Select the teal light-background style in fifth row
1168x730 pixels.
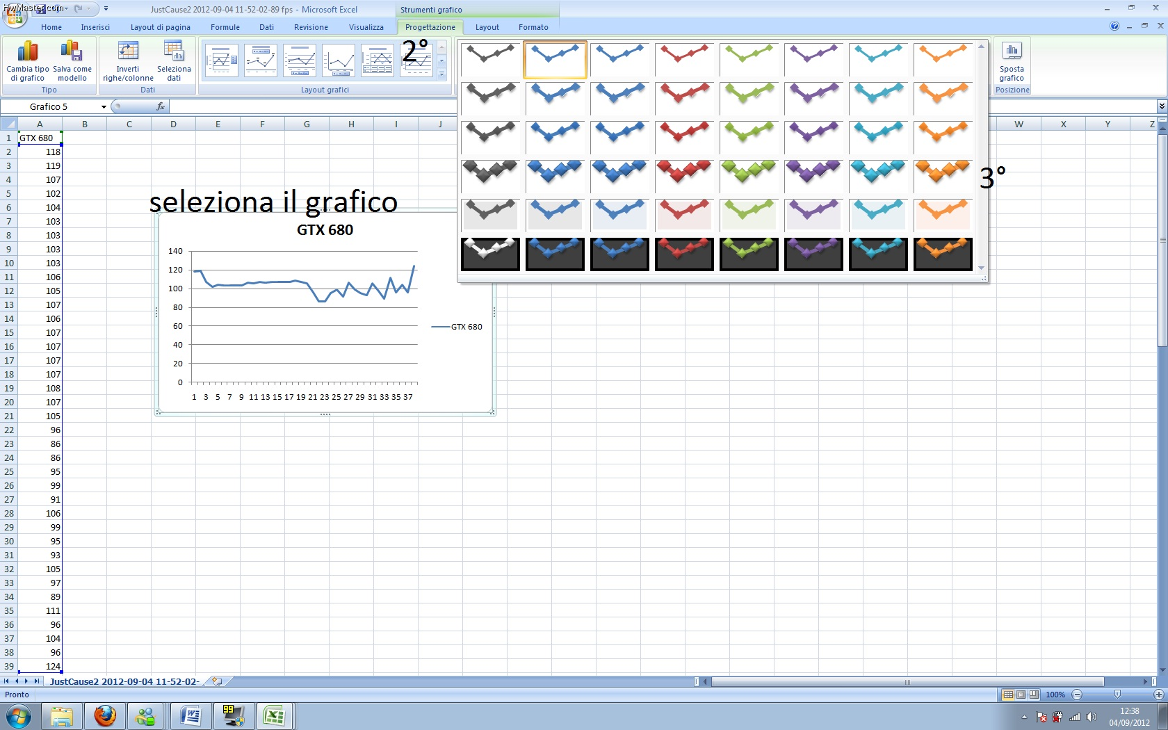point(878,215)
